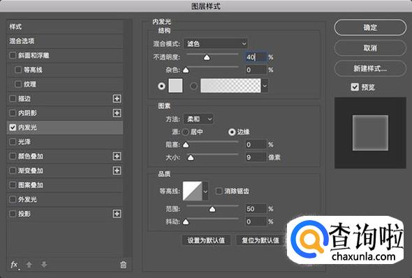Click the solid glow color swatch
Screen dimensions: 412x278
(x=175, y=86)
